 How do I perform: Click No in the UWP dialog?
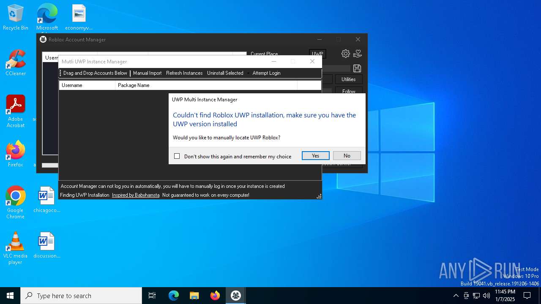click(347, 156)
